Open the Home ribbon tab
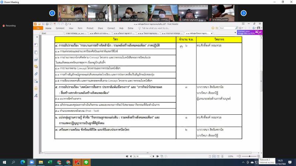Screen dimensions: 296x166 (48, 28)
